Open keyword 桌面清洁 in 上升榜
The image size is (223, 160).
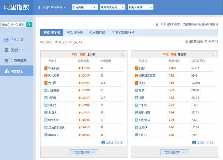point(54,135)
